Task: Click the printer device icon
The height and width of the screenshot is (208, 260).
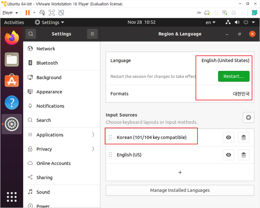Action: (x=234, y=12)
